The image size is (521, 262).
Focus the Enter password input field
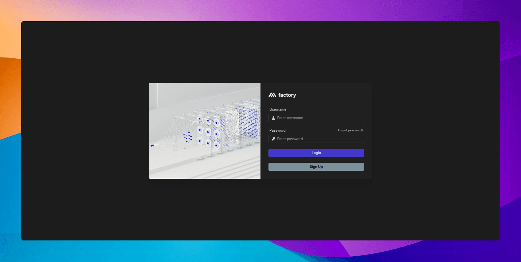316,139
